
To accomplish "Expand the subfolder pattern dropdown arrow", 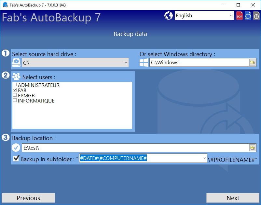I will 204,158.
